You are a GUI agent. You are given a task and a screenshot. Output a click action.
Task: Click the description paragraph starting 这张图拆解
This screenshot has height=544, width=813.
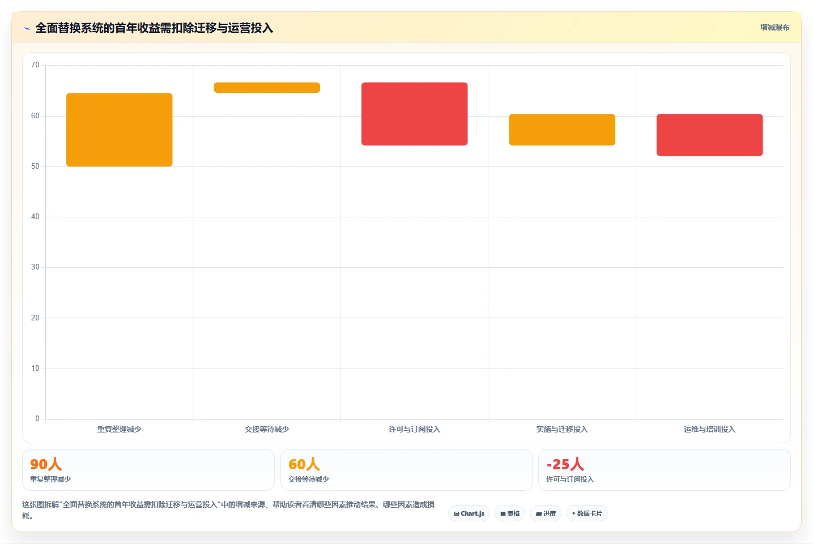coord(229,510)
